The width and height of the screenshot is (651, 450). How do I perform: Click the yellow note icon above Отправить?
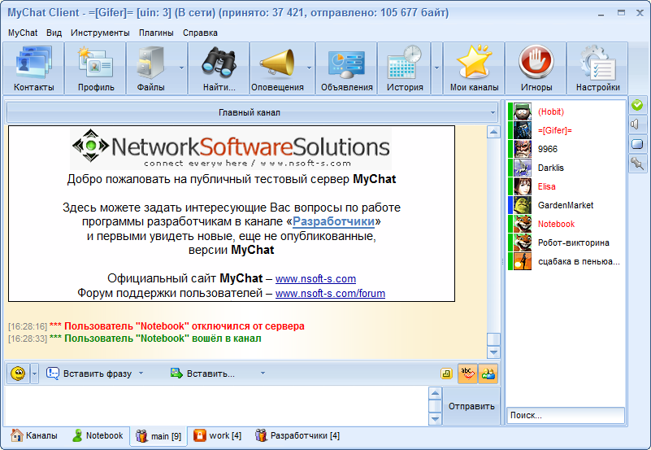tap(446, 374)
